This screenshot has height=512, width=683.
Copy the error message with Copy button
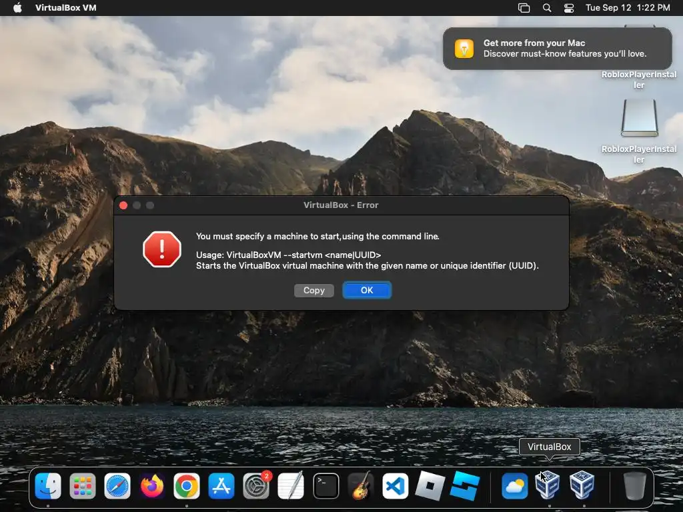pos(313,291)
